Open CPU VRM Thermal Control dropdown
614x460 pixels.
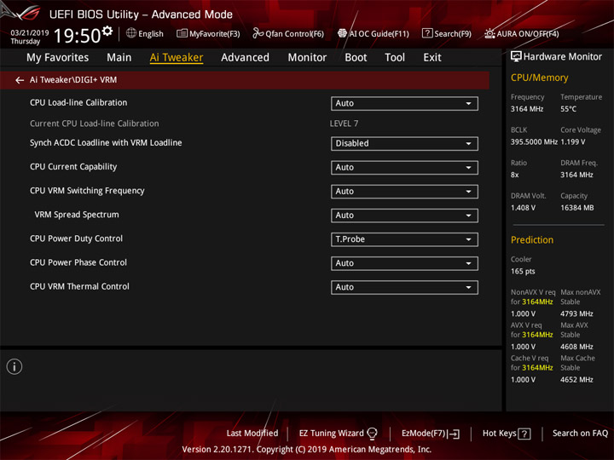[404, 288]
